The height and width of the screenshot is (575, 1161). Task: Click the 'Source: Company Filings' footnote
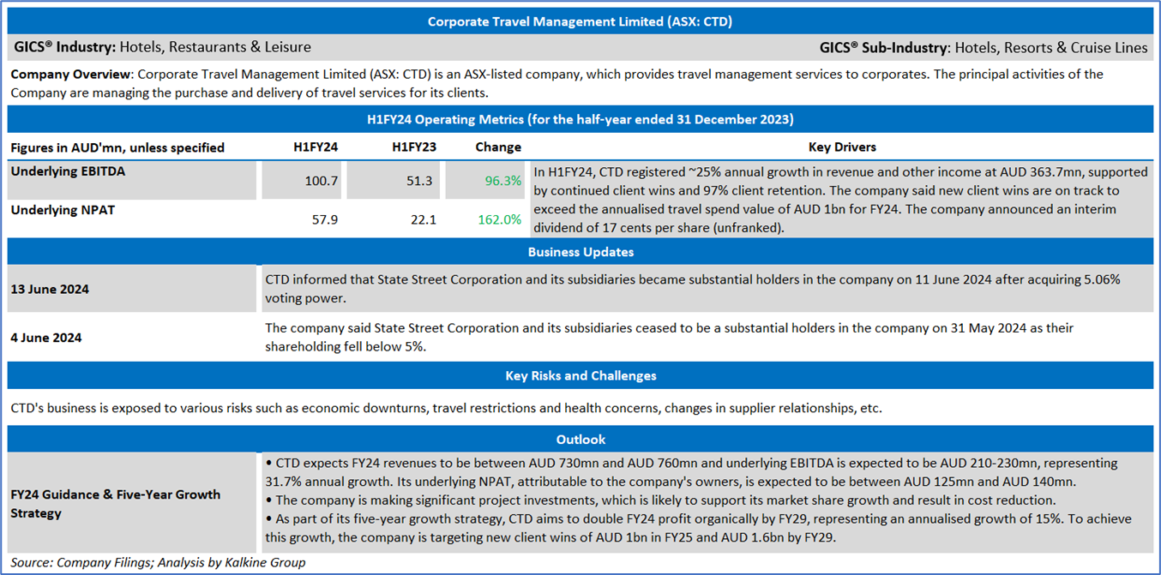tap(158, 562)
